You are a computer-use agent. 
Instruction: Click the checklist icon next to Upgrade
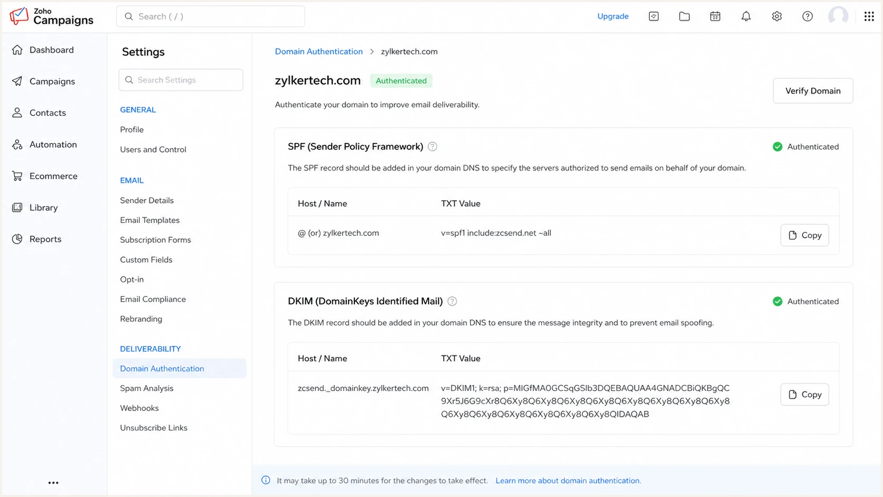pyautogui.click(x=654, y=16)
